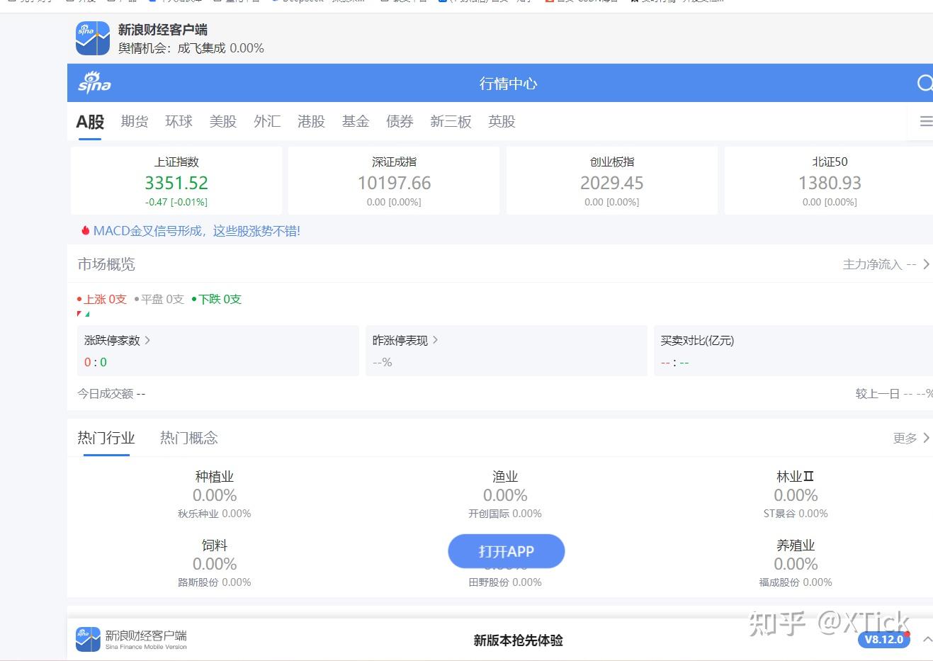
Task: Select the 热门概念 tab
Action: coord(188,437)
